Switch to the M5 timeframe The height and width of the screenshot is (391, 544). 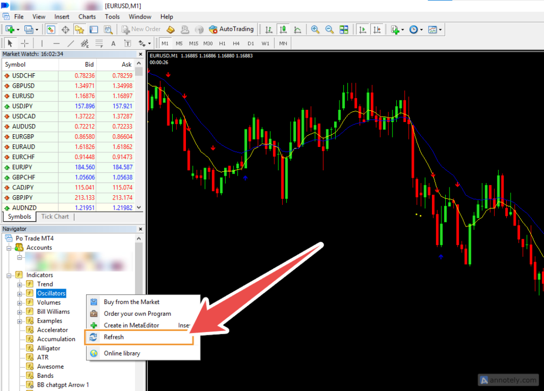point(179,44)
